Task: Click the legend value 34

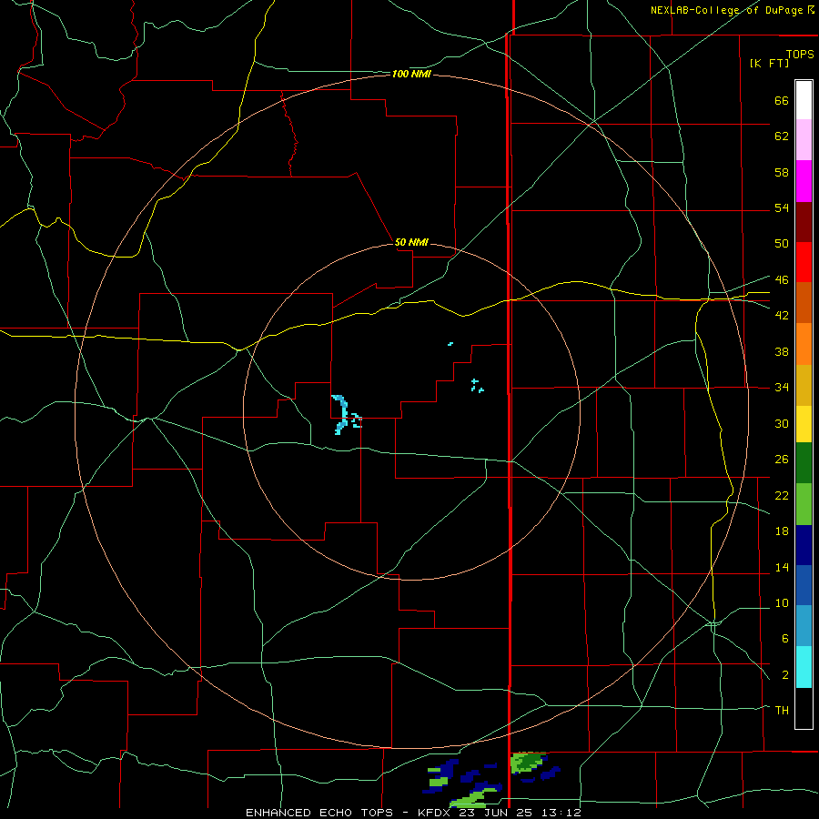Action: (x=782, y=388)
